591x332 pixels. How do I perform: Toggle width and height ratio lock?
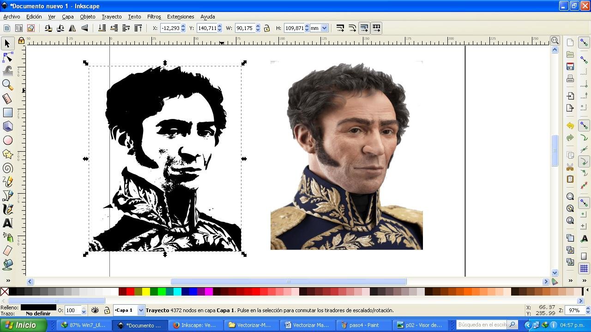(x=267, y=28)
